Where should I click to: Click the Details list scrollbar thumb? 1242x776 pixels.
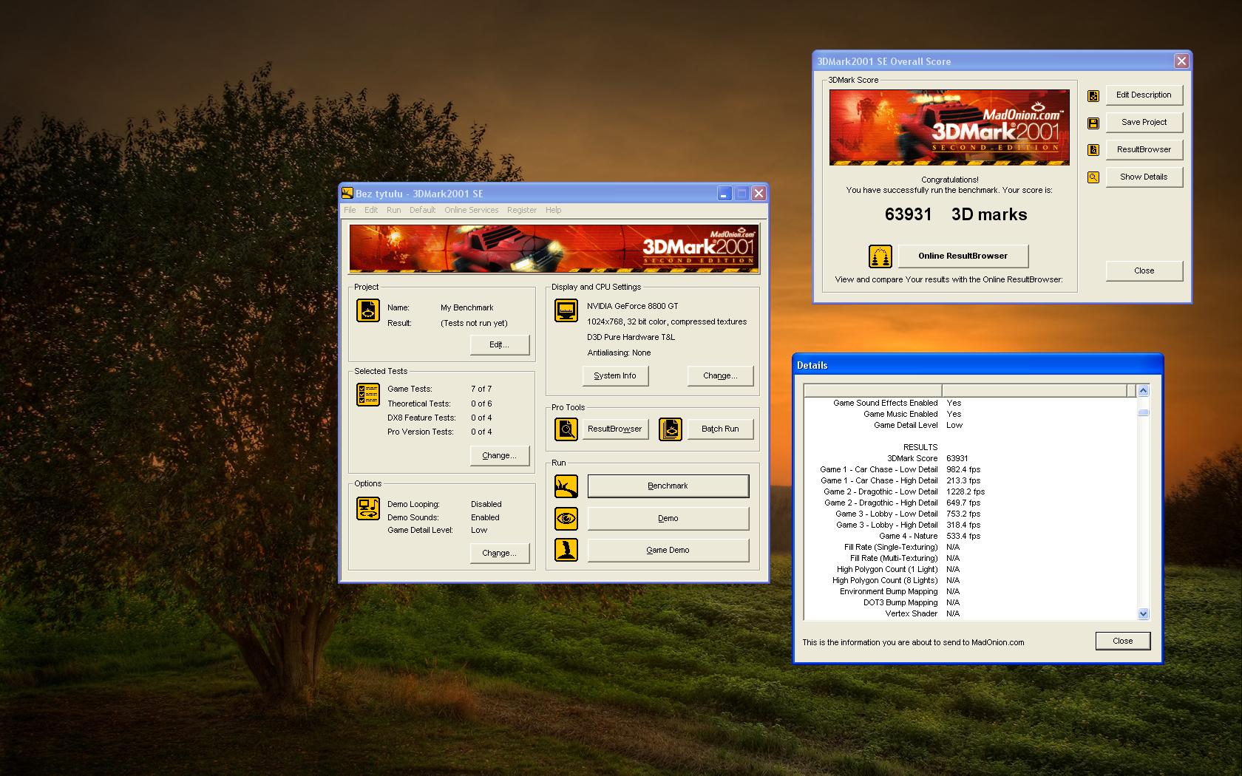coord(1144,412)
